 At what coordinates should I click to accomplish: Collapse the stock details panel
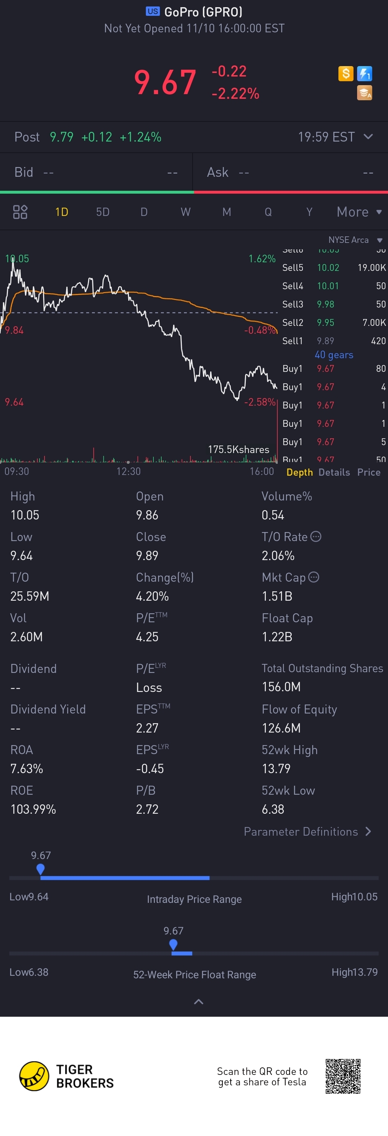point(198,1002)
